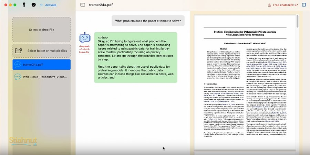Click the 1. Introduction heading in PDF

tap(210, 84)
